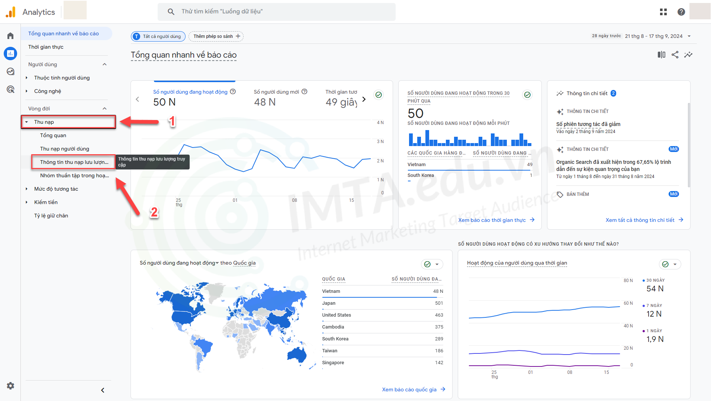Image resolution: width=711 pixels, height=401 pixels.
Task: Click plus icon on Thêm phép so sánh
Action: [x=238, y=36]
